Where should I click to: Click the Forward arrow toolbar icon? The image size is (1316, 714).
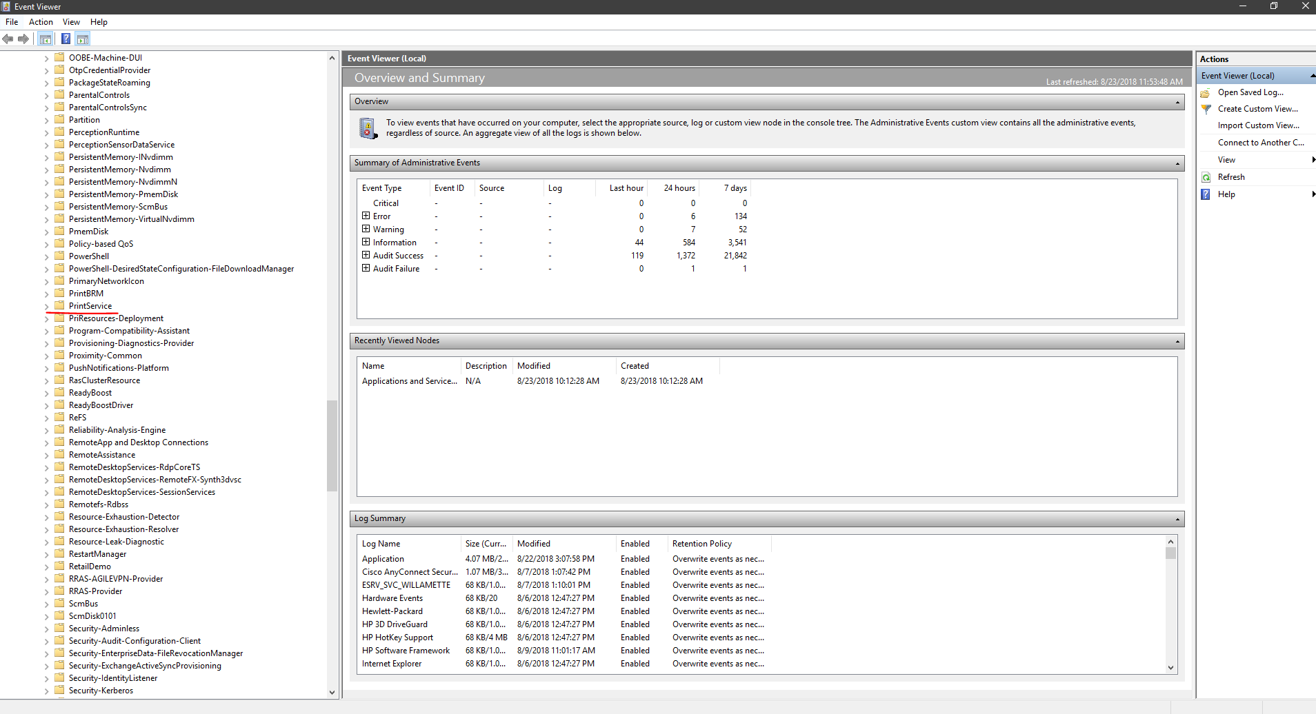(x=23, y=39)
